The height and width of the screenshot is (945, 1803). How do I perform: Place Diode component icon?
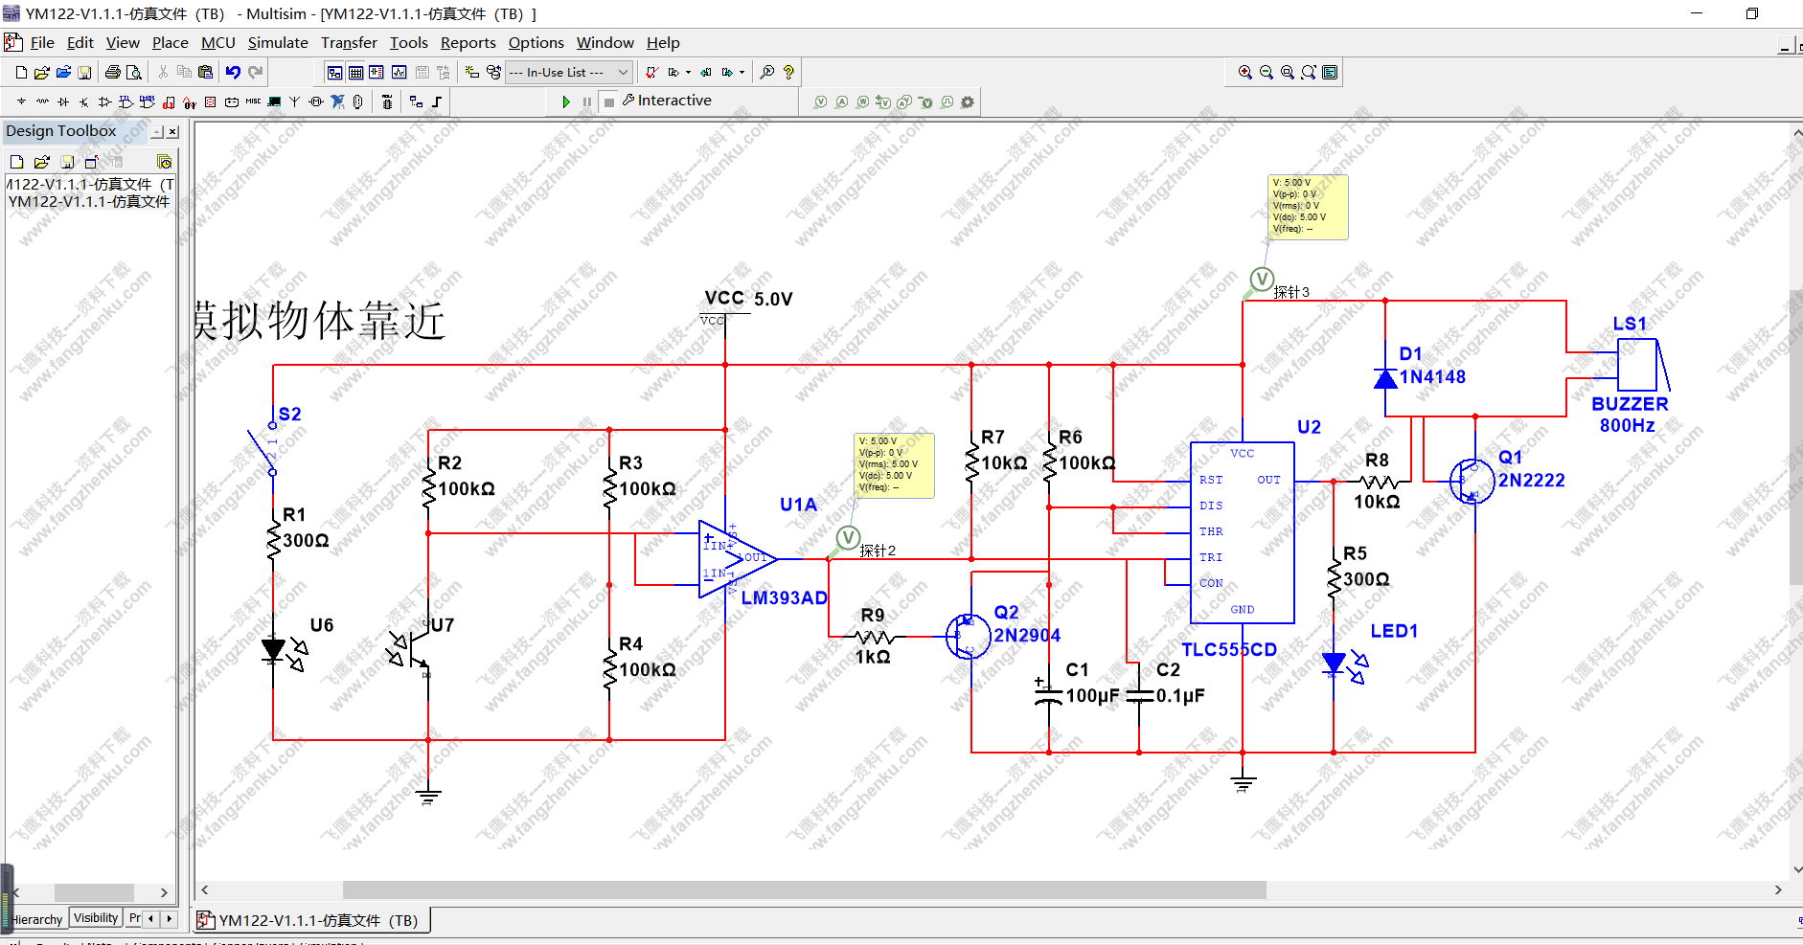63,101
